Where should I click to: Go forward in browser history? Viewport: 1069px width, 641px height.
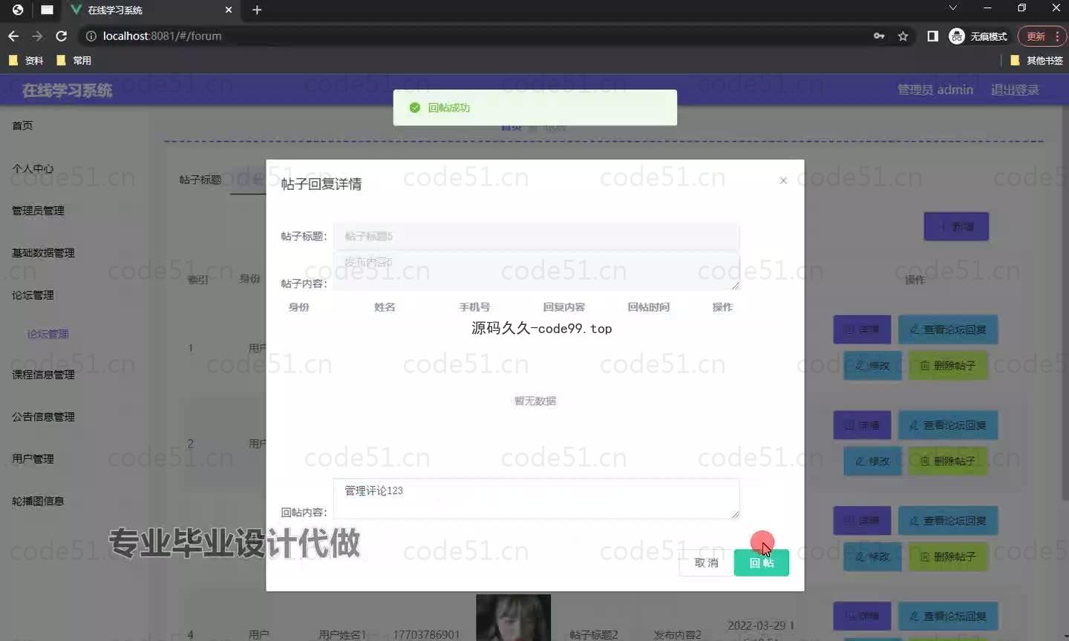point(37,36)
